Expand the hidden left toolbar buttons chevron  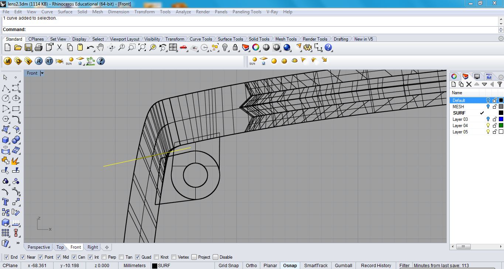(18, 243)
